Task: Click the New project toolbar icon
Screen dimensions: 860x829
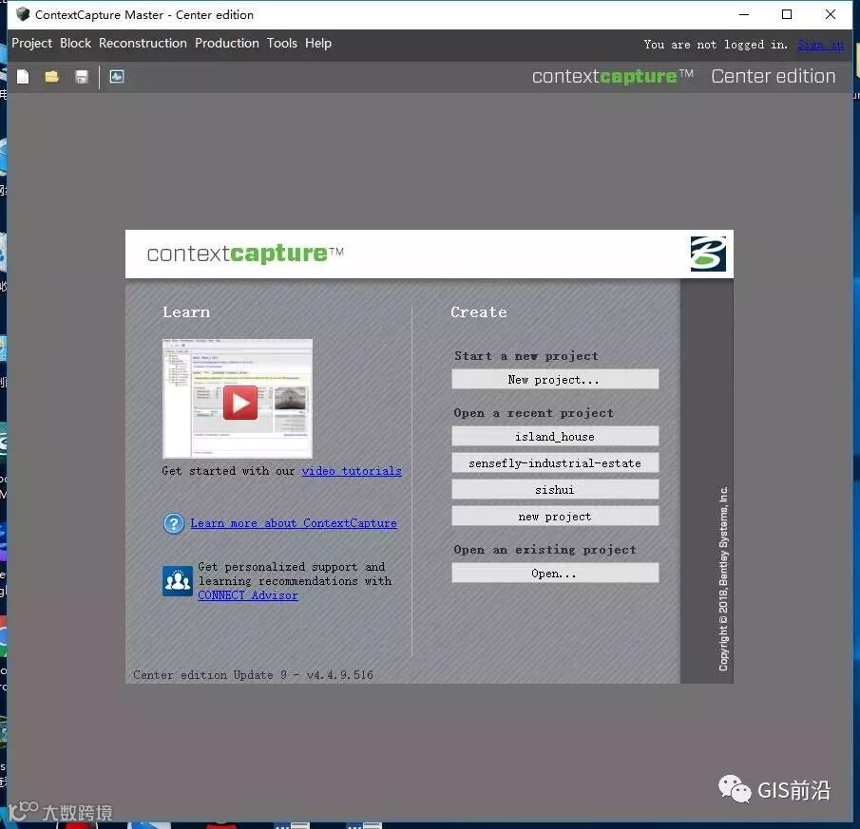Action: click(x=23, y=77)
